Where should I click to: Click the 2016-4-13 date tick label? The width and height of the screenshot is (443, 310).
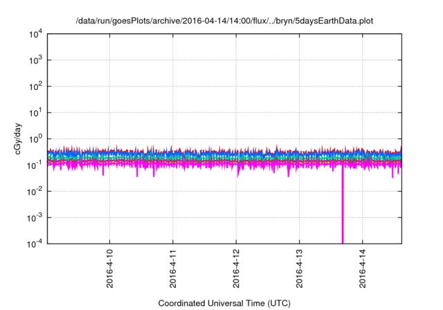pos(300,268)
